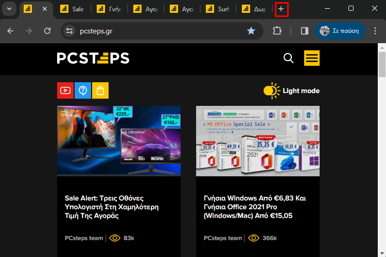Open the red YouTube icon link
Image resolution: width=386 pixels, height=257 pixels.
pos(65,90)
